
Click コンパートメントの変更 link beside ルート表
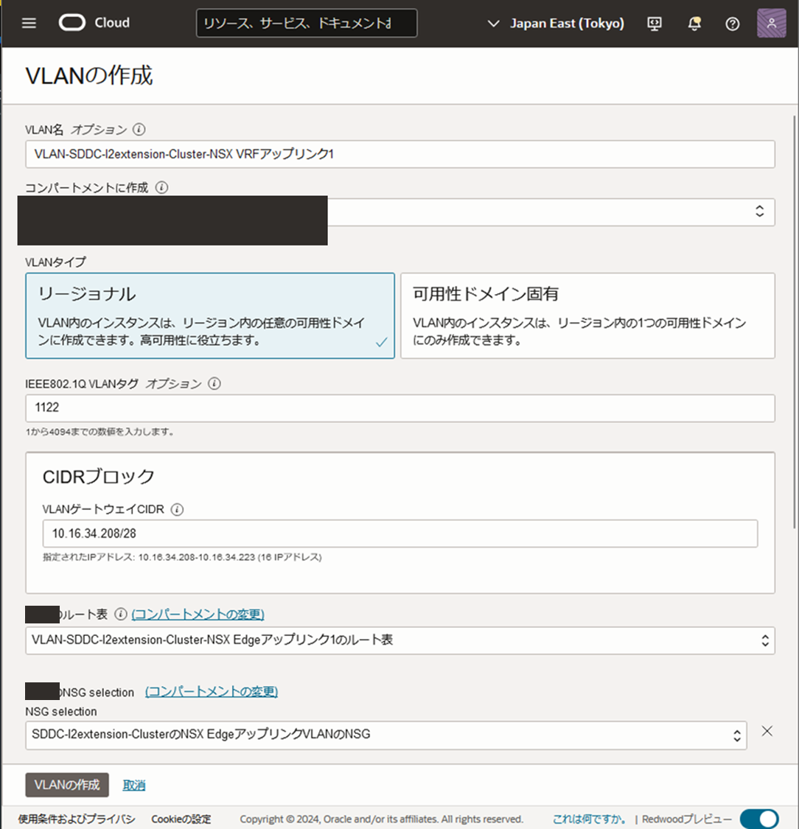[x=198, y=614]
